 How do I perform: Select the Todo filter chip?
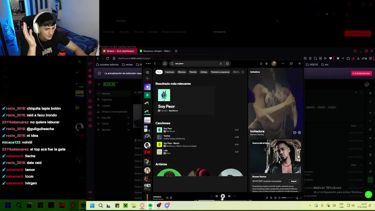tap(159, 72)
